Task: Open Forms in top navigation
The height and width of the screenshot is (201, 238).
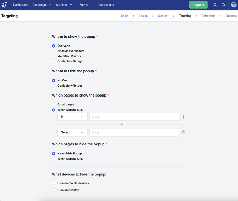Action: coord(84,5)
